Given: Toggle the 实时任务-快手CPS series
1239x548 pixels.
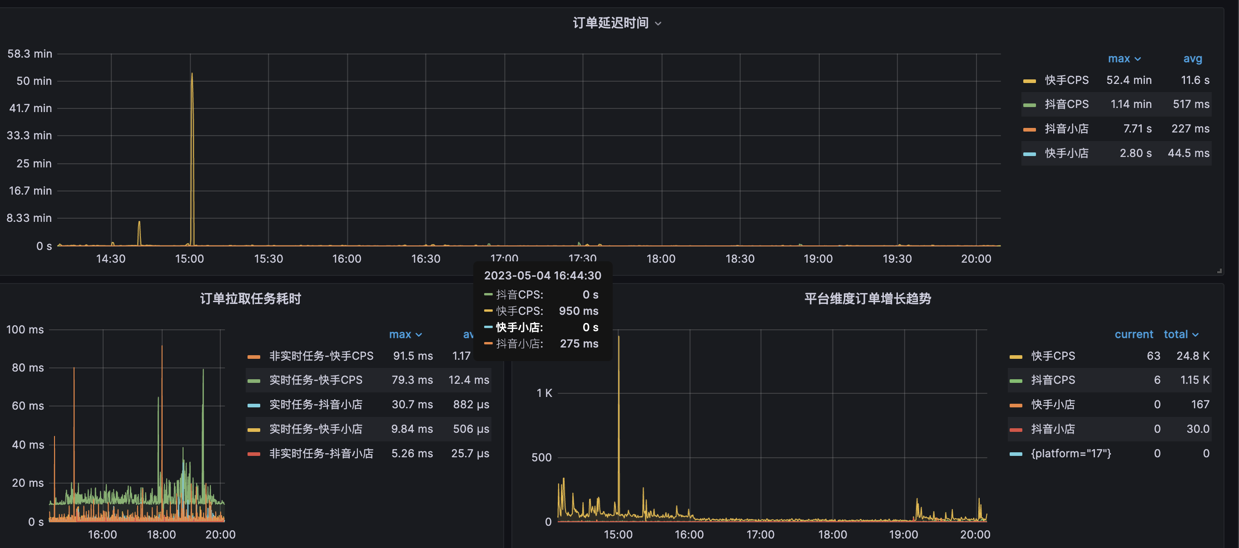Looking at the screenshot, I should (316, 380).
